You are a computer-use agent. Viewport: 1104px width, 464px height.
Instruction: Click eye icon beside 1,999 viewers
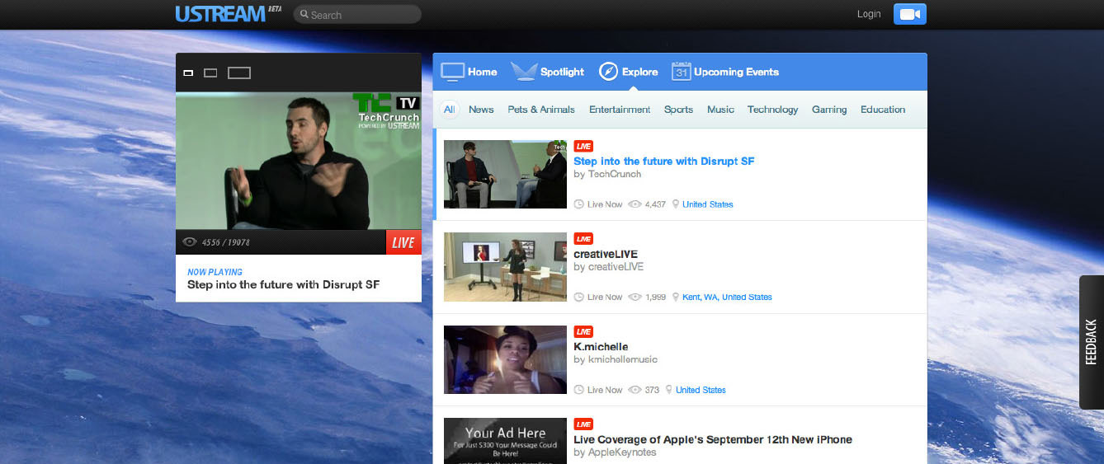[x=635, y=297]
